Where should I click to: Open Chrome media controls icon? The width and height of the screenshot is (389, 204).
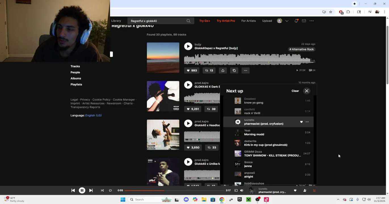pyautogui.click(x=370, y=12)
